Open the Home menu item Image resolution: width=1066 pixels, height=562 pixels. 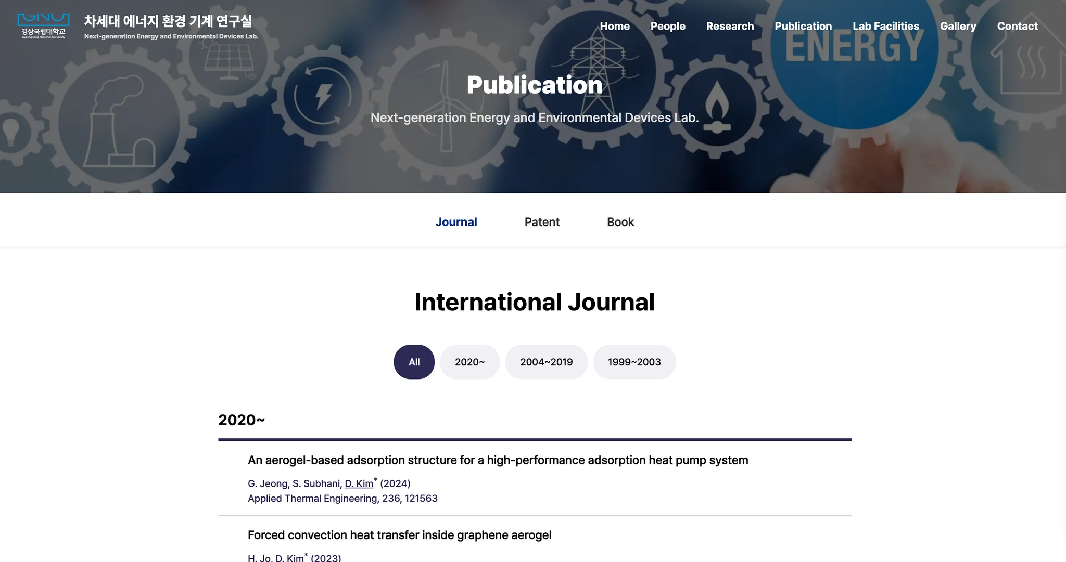pyautogui.click(x=614, y=26)
